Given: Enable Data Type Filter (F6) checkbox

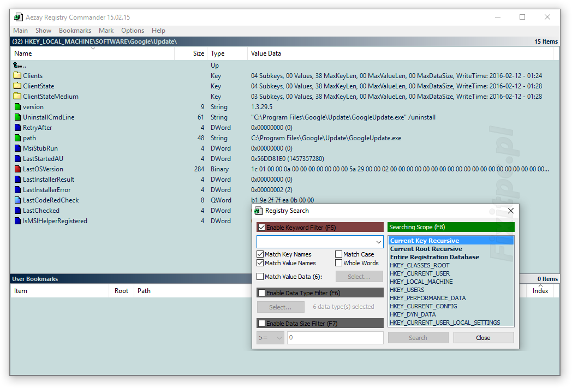Looking at the screenshot, I should tap(261, 293).
